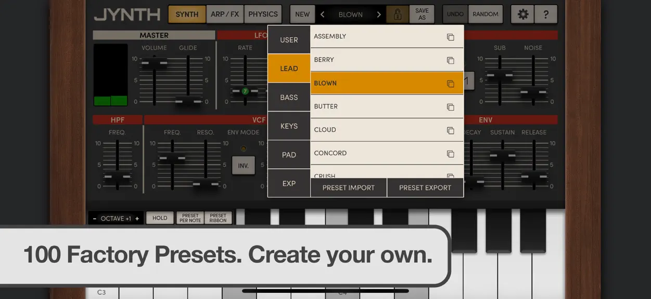This screenshot has width=651, height=299.
Task: Click the GLIDE slider handle
Action: [188, 101]
